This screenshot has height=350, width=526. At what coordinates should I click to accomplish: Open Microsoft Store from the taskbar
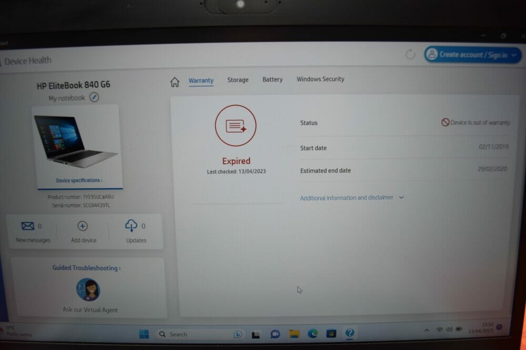pos(331,333)
